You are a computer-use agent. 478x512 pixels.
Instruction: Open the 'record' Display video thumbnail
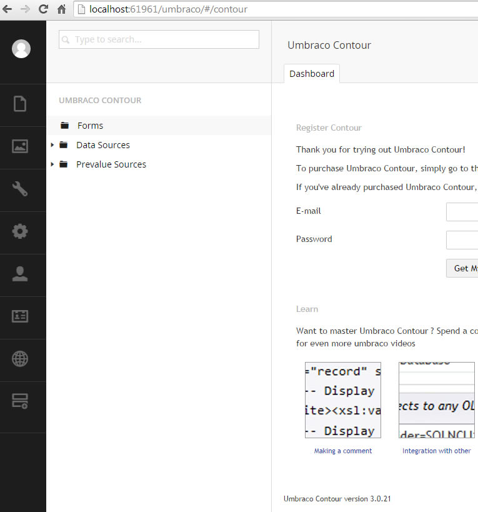pos(343,400)
